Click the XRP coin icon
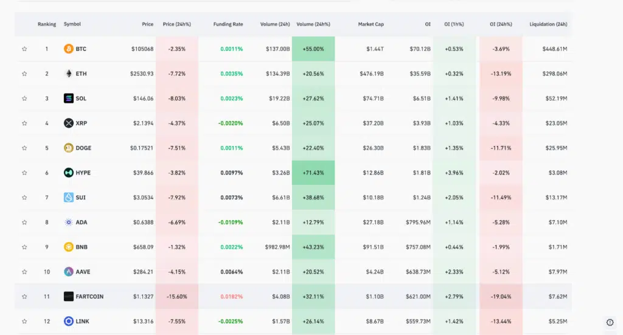Screen dimensions: 623x335 [x=69, y=123]
